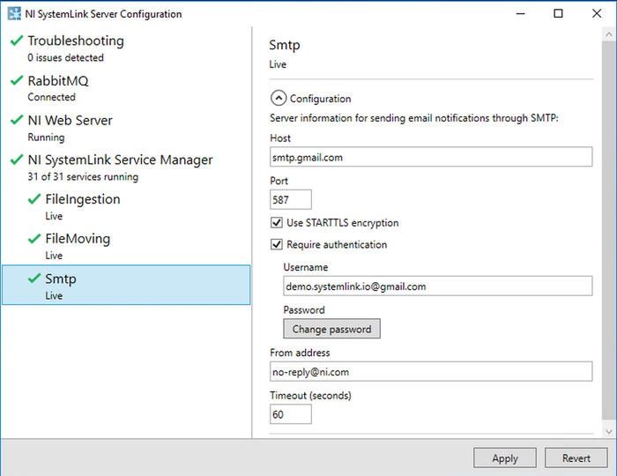Click the checkmark beside NI SystemLink Service Manager
The width and height of the screenshot is (617, 476).
(17, 160)
